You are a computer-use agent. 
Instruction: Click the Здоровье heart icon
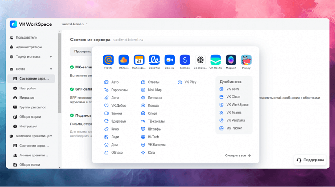[x=107, y=121]
